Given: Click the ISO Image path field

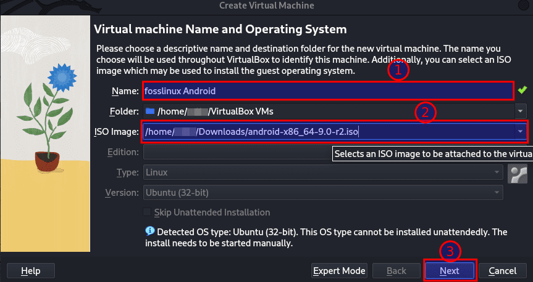Looking at the screenshot, I should tap(328, 132).
